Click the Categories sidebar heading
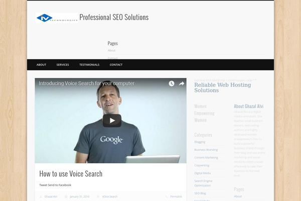The width and height of the screenshot is (301, 201). 203,135
